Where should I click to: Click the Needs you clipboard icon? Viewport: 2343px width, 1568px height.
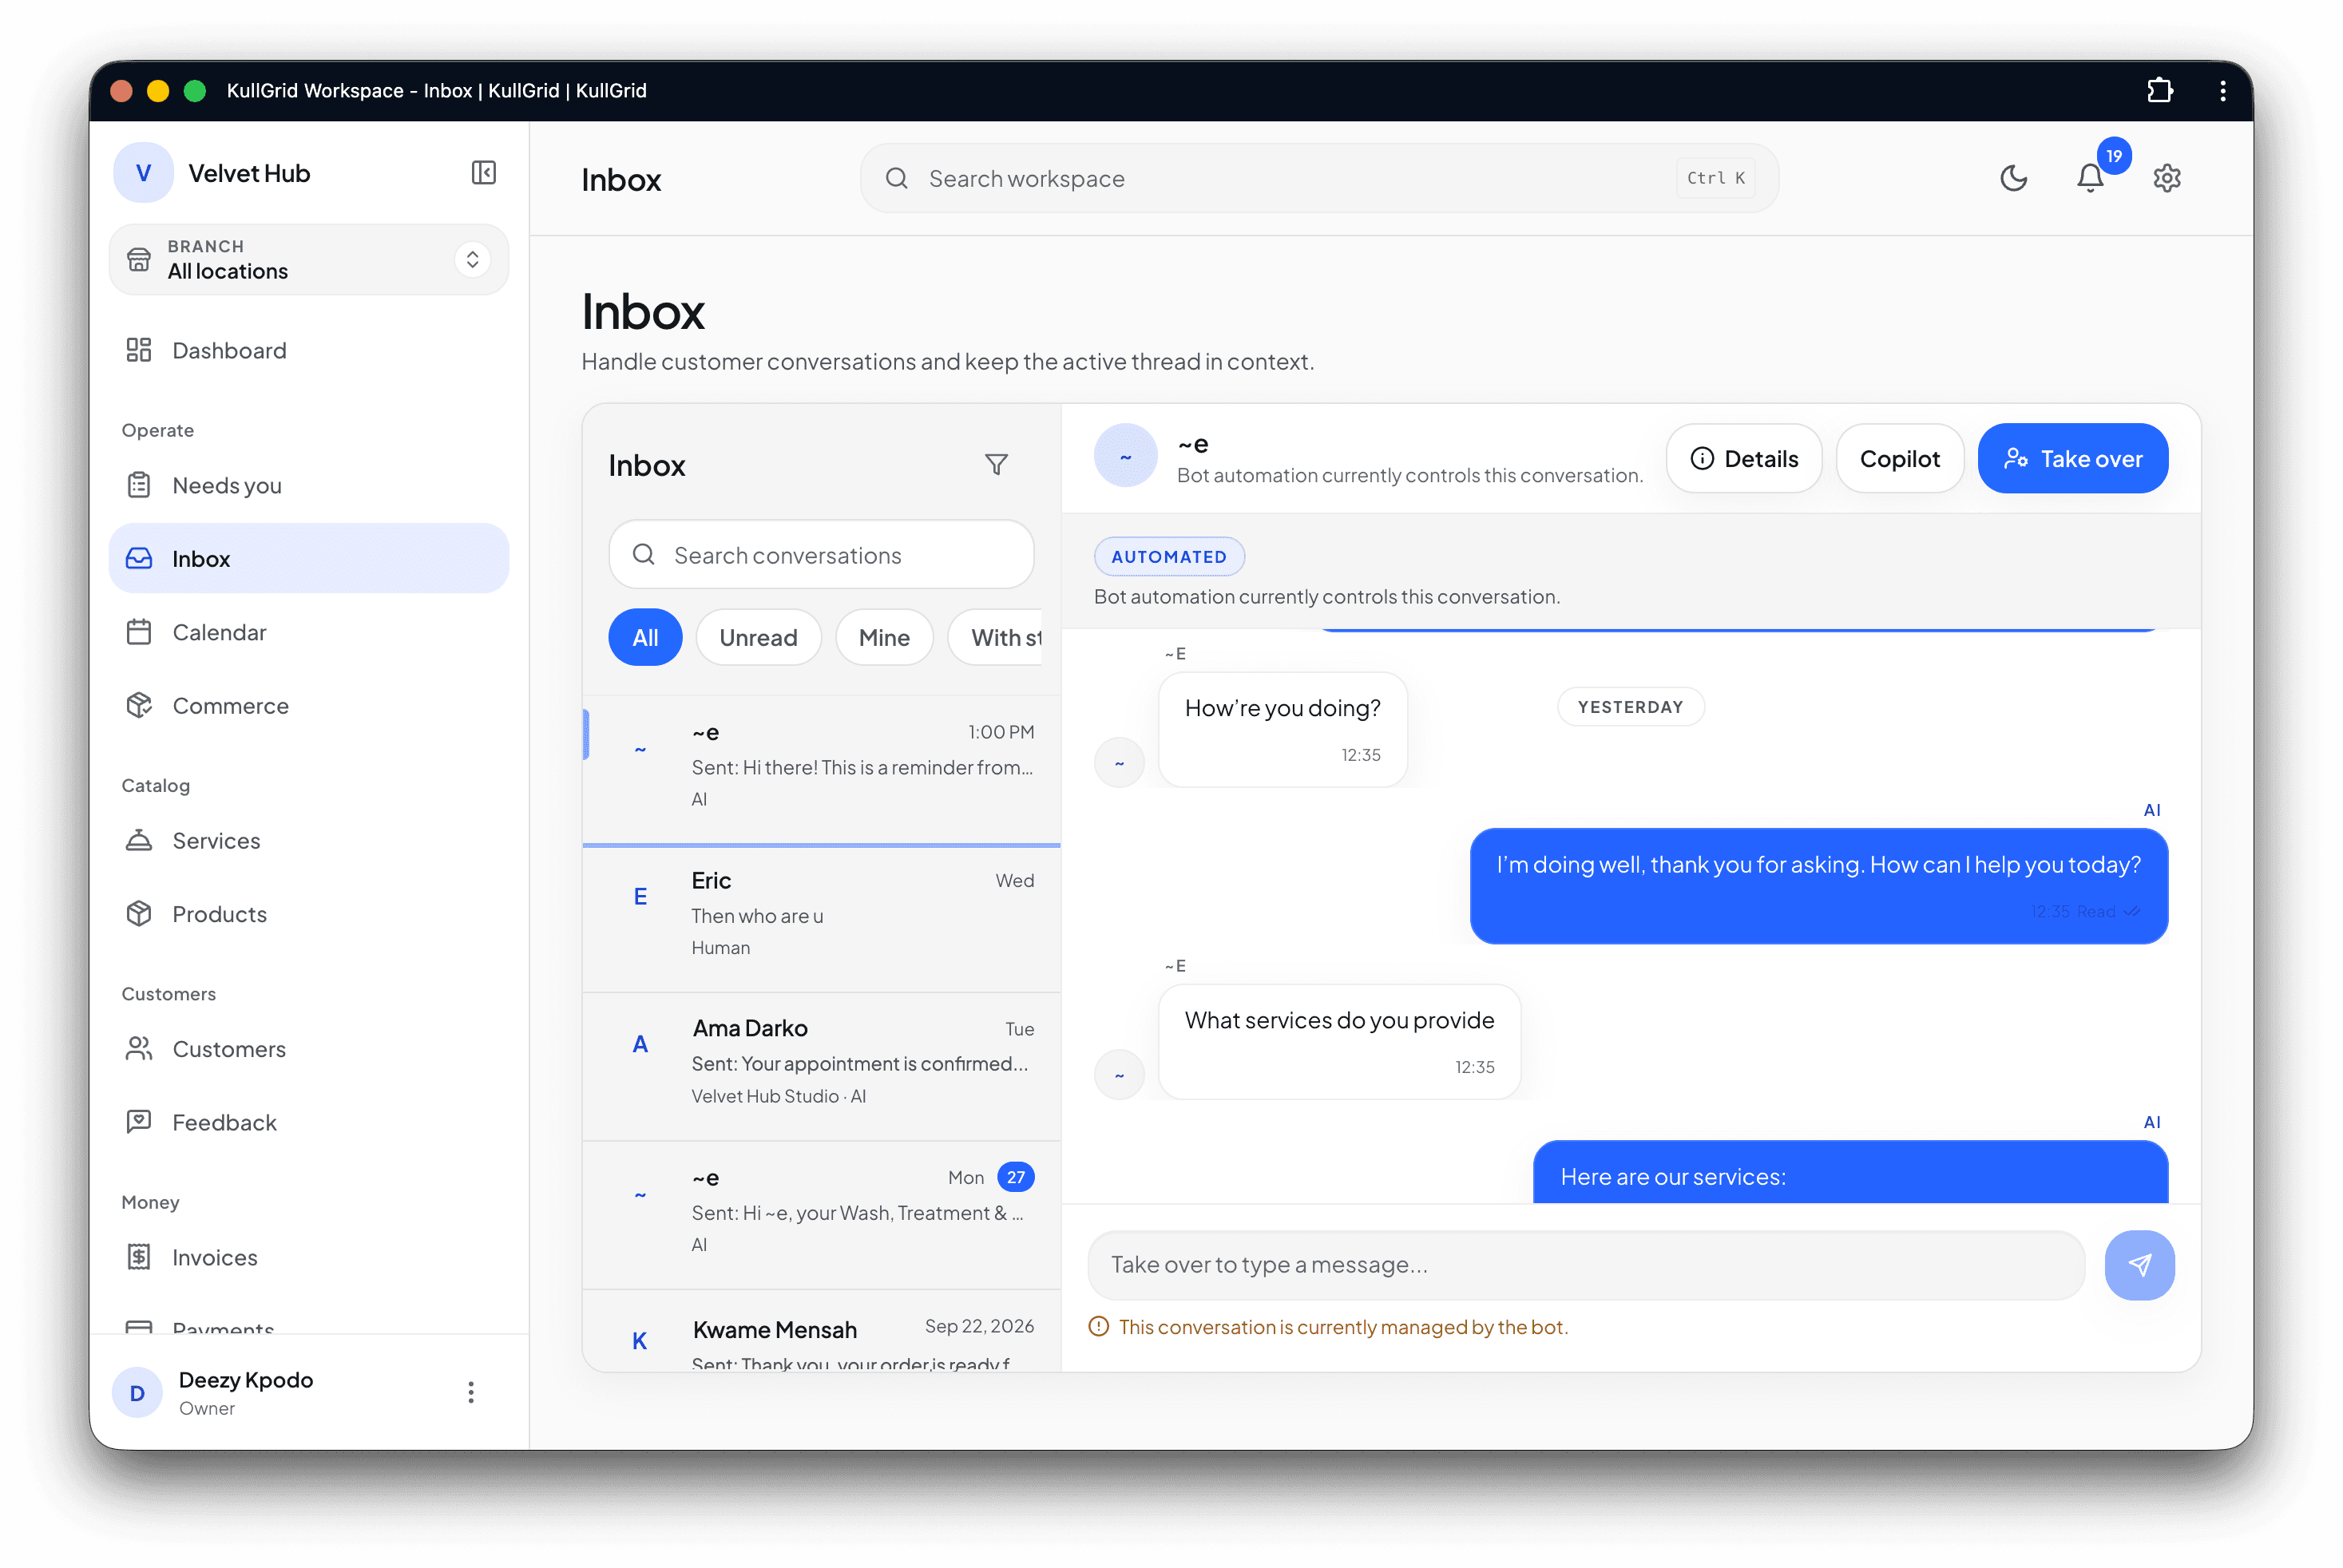click(x=139, y=485)
